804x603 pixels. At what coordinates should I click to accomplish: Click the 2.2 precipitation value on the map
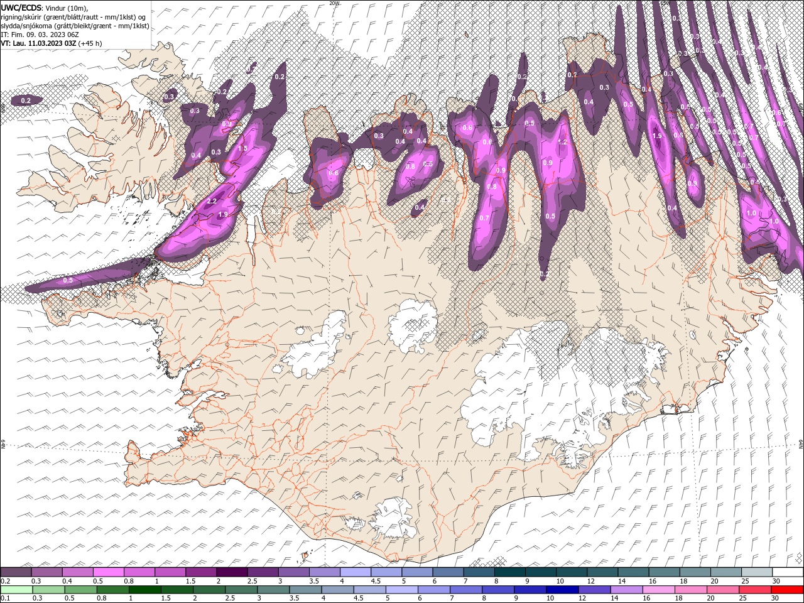pos(212,201)
